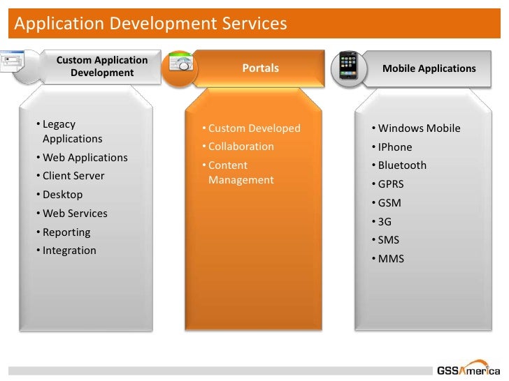Click the Bluetooth bullet item
This screenshot has height=381, width=509.
pos(399,165)
